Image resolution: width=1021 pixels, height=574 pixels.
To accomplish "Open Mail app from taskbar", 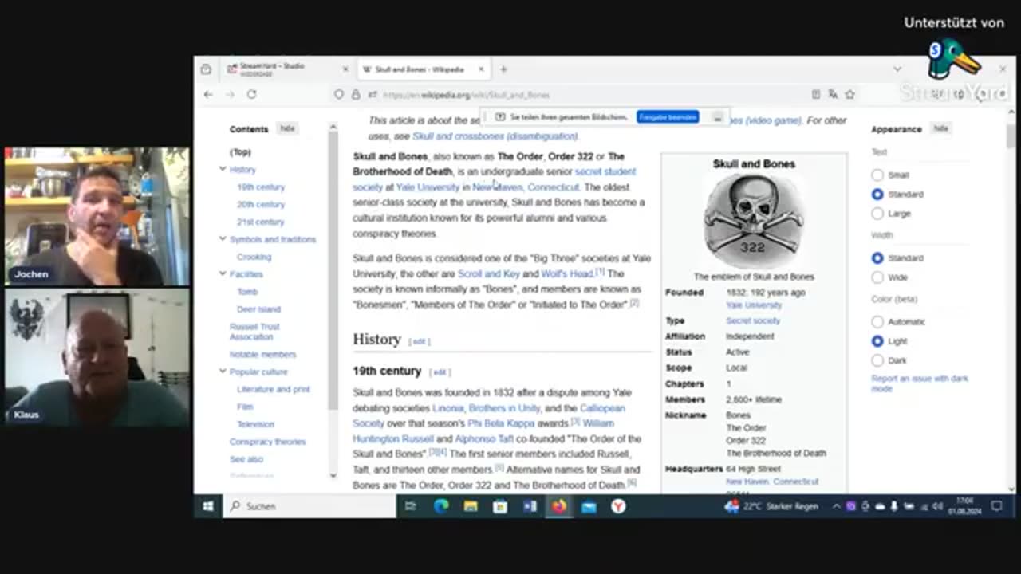I will coord(589,506).
